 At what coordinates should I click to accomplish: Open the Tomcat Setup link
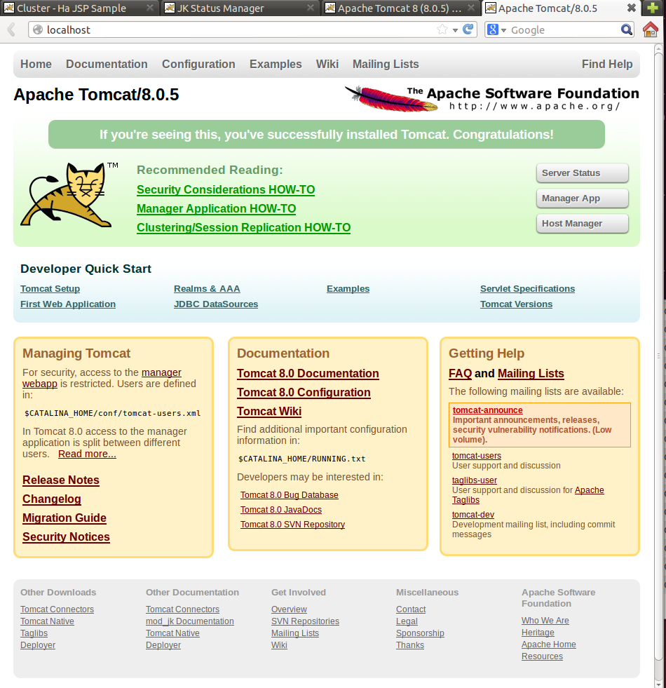pyautogui.click(x=50, y=289)
